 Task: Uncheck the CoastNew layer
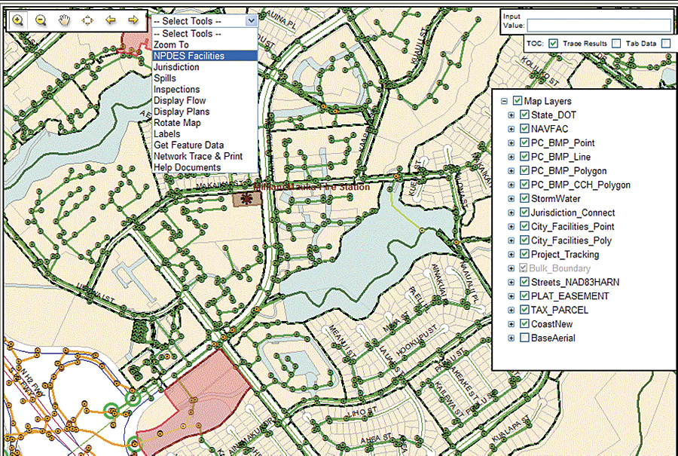(x=524, y=323)
